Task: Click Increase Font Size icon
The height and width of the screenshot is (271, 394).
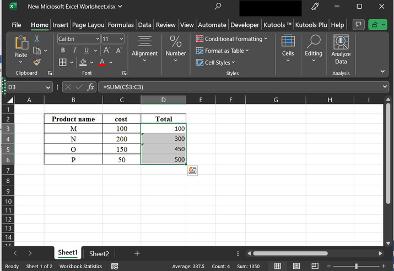Action: click(x=107, y=51)
